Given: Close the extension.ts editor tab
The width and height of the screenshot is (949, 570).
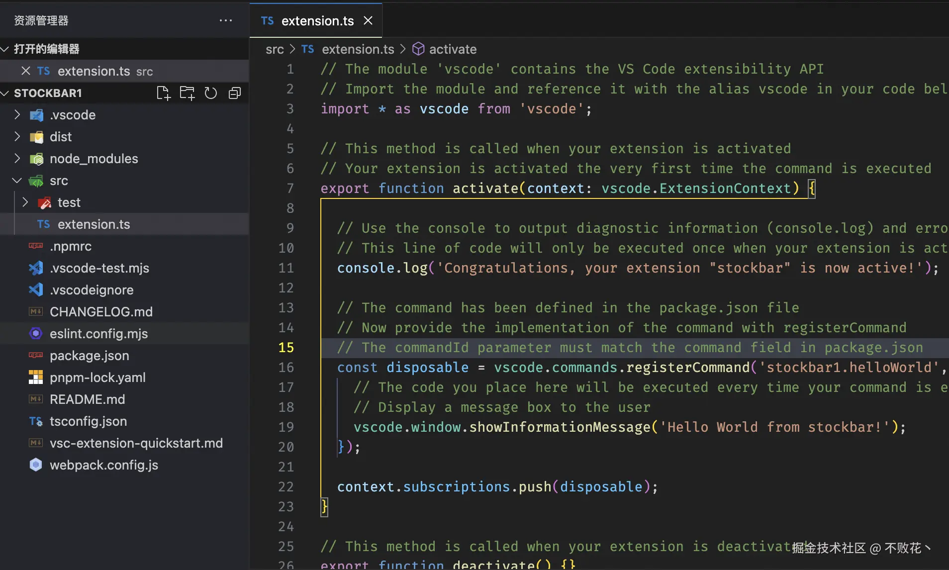Looking at the screenshot, I should (x=368, y=20).
